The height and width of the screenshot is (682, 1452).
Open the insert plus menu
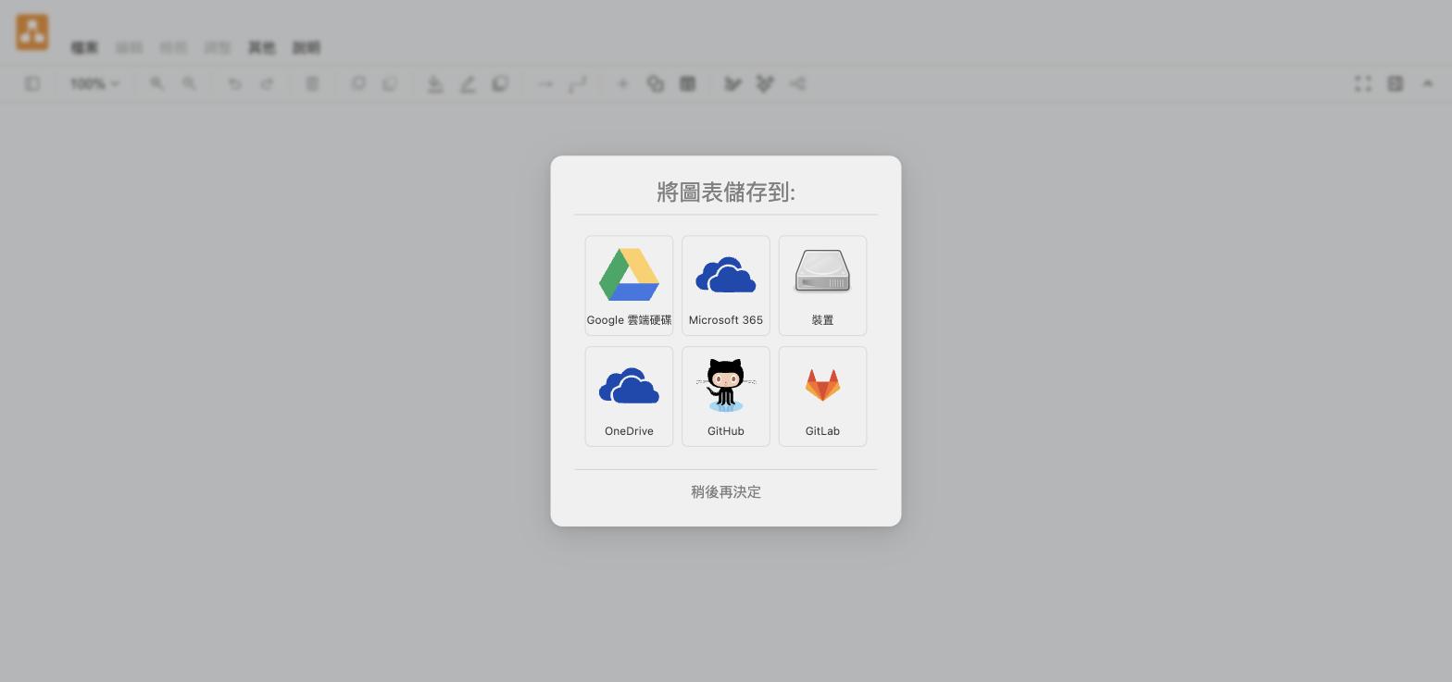[x=623, y=83]
